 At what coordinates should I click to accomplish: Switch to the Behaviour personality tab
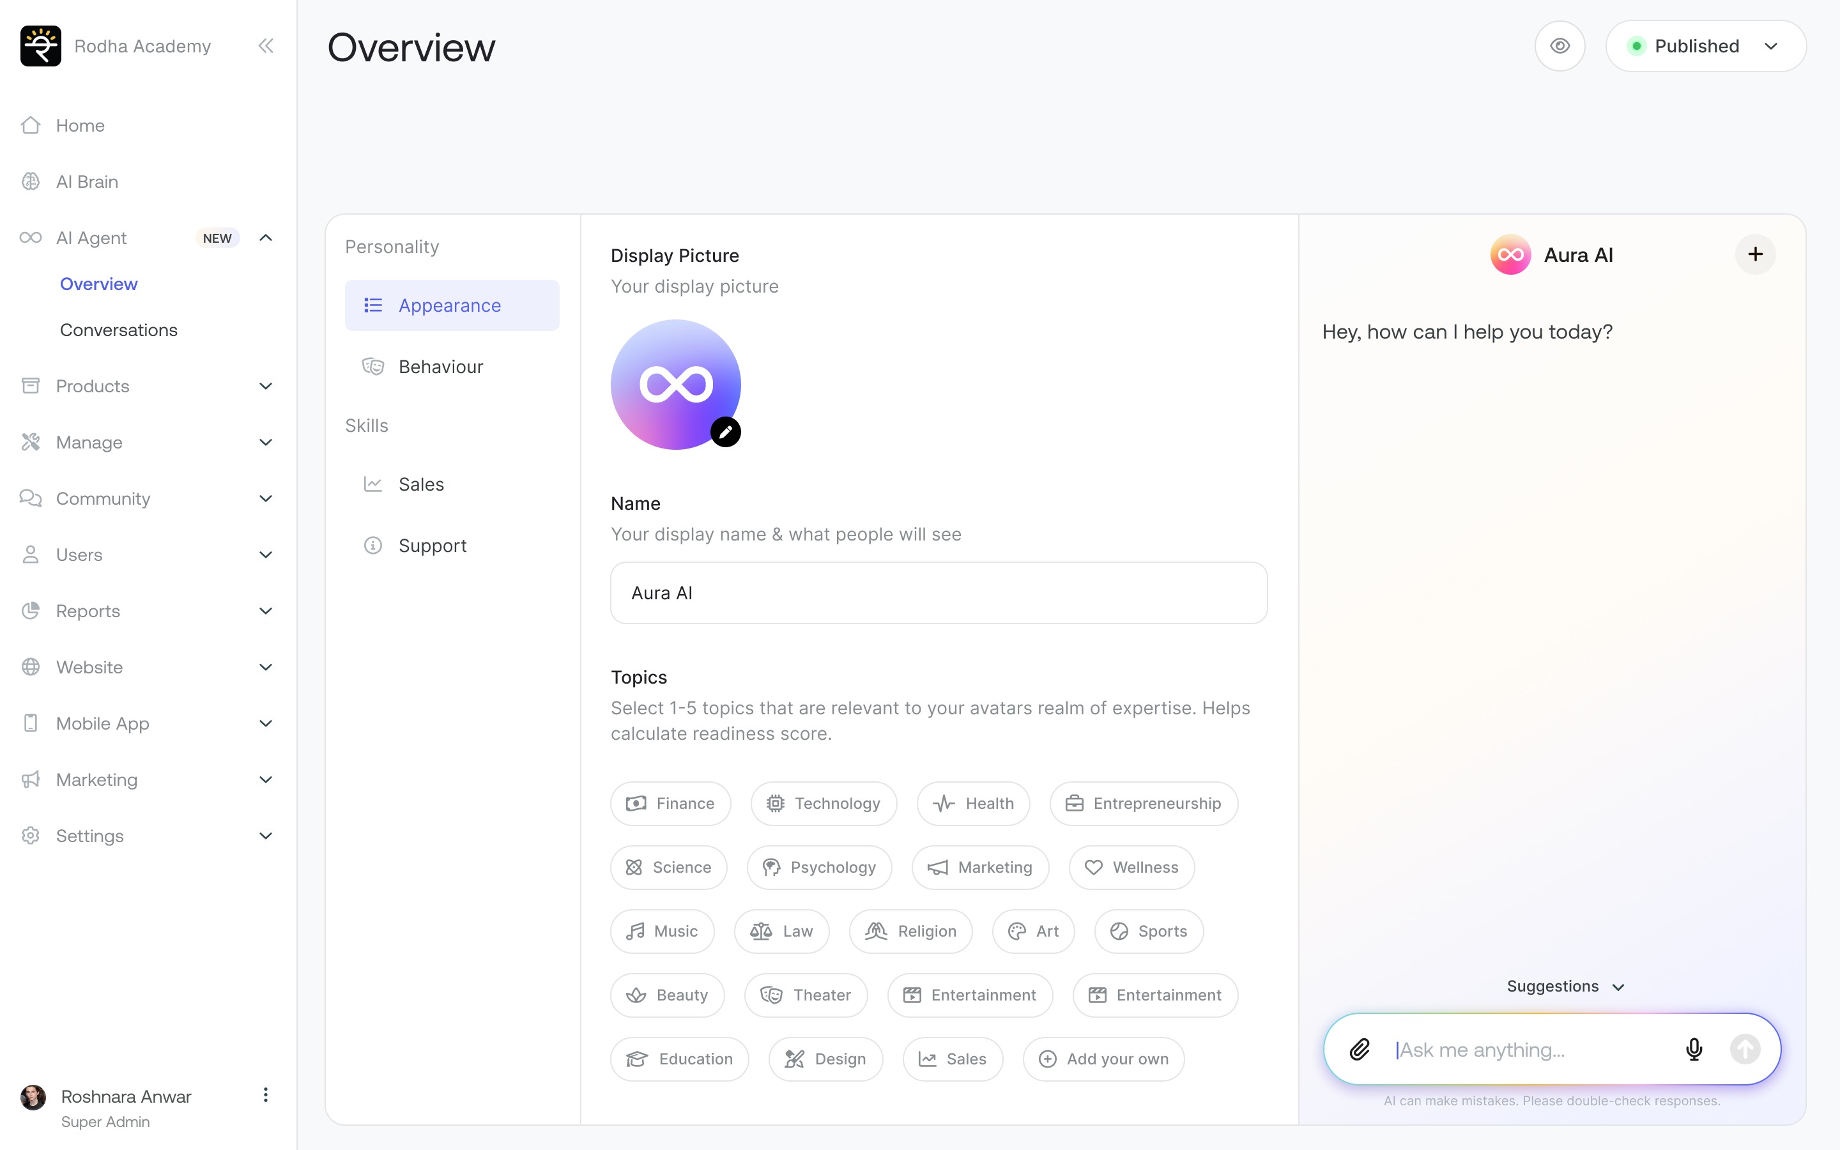coord(441,367)
